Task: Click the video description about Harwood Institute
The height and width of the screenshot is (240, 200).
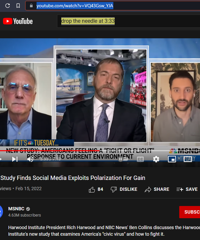Action: pos(104,231)
